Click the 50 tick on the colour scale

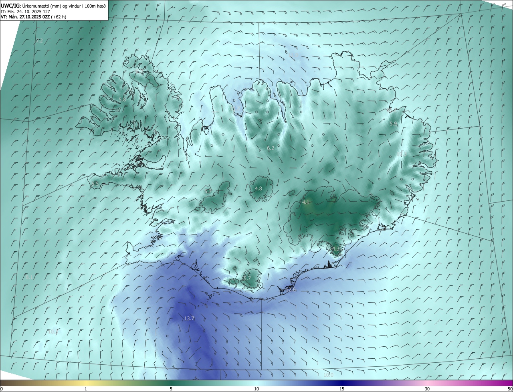click(x=510, y=389)
